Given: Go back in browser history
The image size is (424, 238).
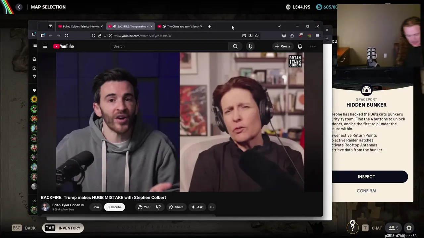Looking at the screenshot, I should pos(51,36).
